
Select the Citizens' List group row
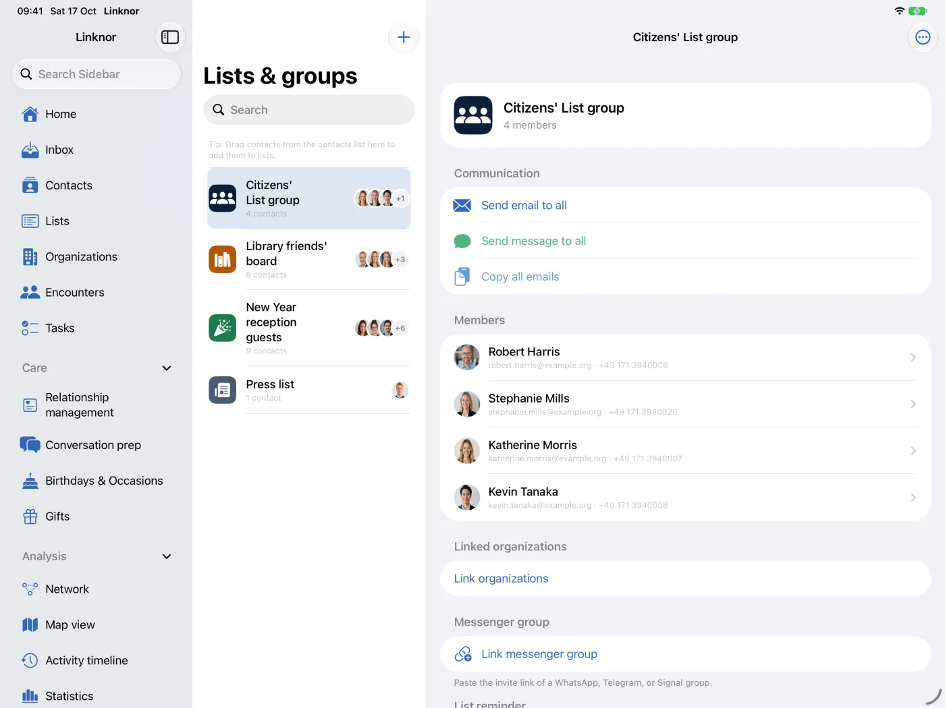[308, 198]
